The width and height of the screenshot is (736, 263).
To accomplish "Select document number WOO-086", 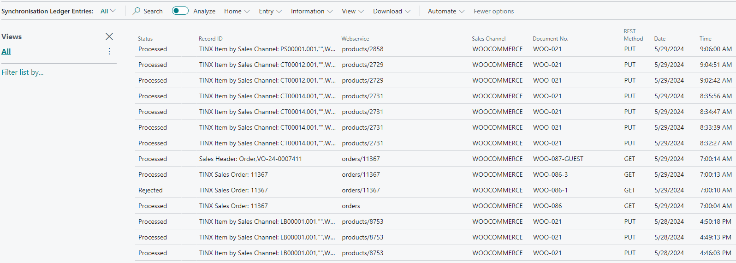I will pos(547,206).
